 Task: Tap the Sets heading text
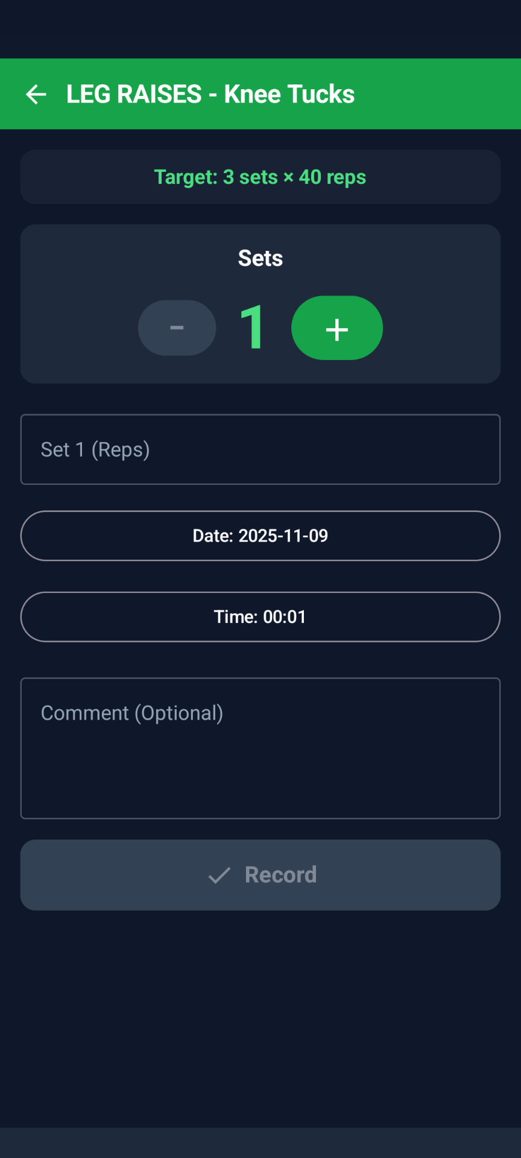click(x=260, y=258)
